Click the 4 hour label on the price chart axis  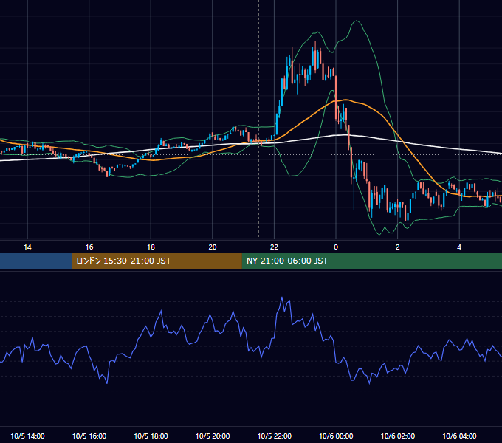click(x=459, y=247)
